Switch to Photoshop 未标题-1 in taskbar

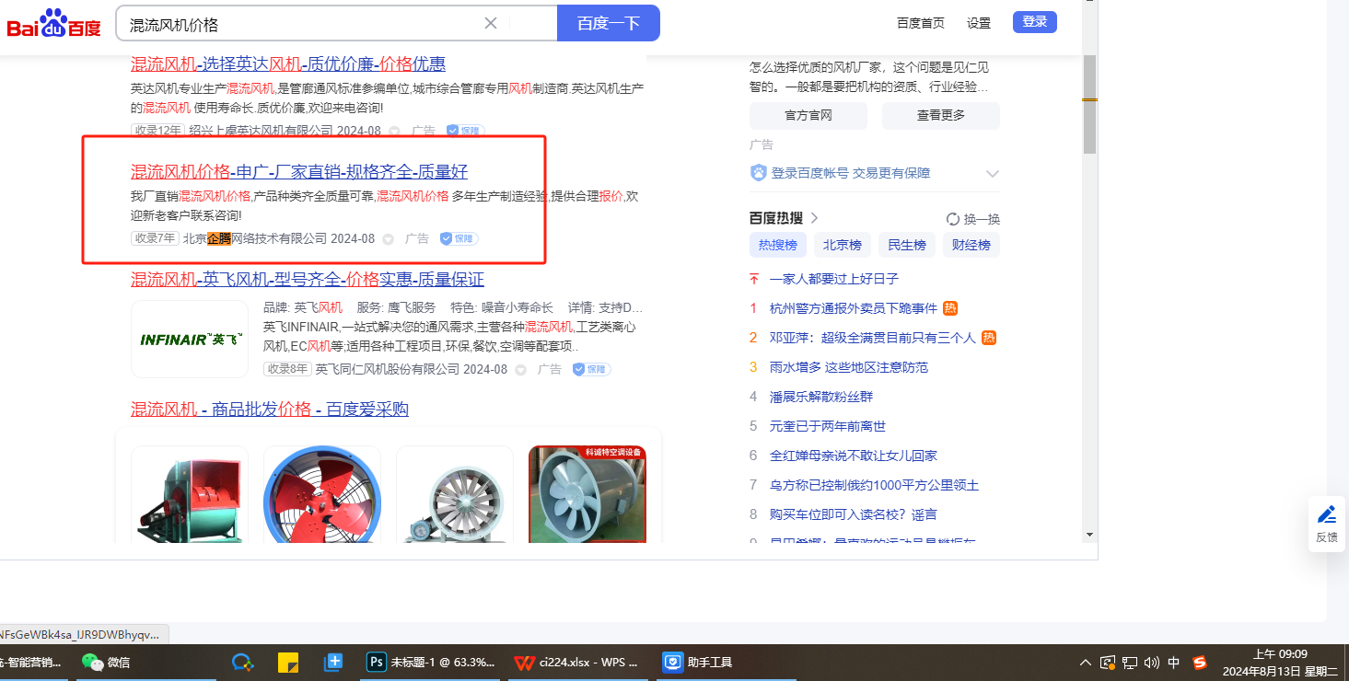pos(431,662)
